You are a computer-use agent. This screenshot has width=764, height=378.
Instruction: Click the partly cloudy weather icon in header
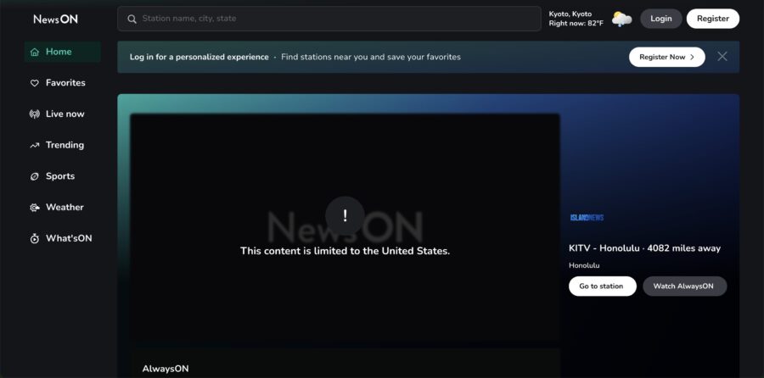[621, 19]
